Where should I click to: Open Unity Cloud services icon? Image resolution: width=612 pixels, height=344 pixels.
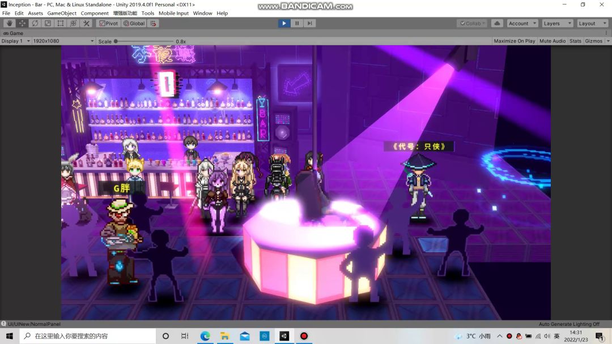(497, 23)
